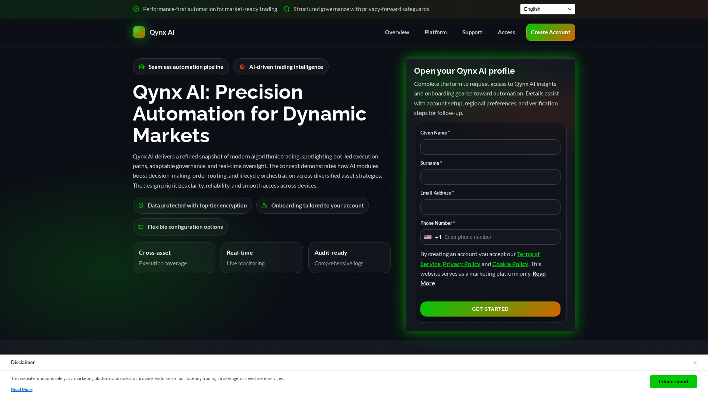The width and height of the screenshot is (708, 398).
Task: Click the "Open your Qynx AI profile" heading
Action: tap(464, 71)
